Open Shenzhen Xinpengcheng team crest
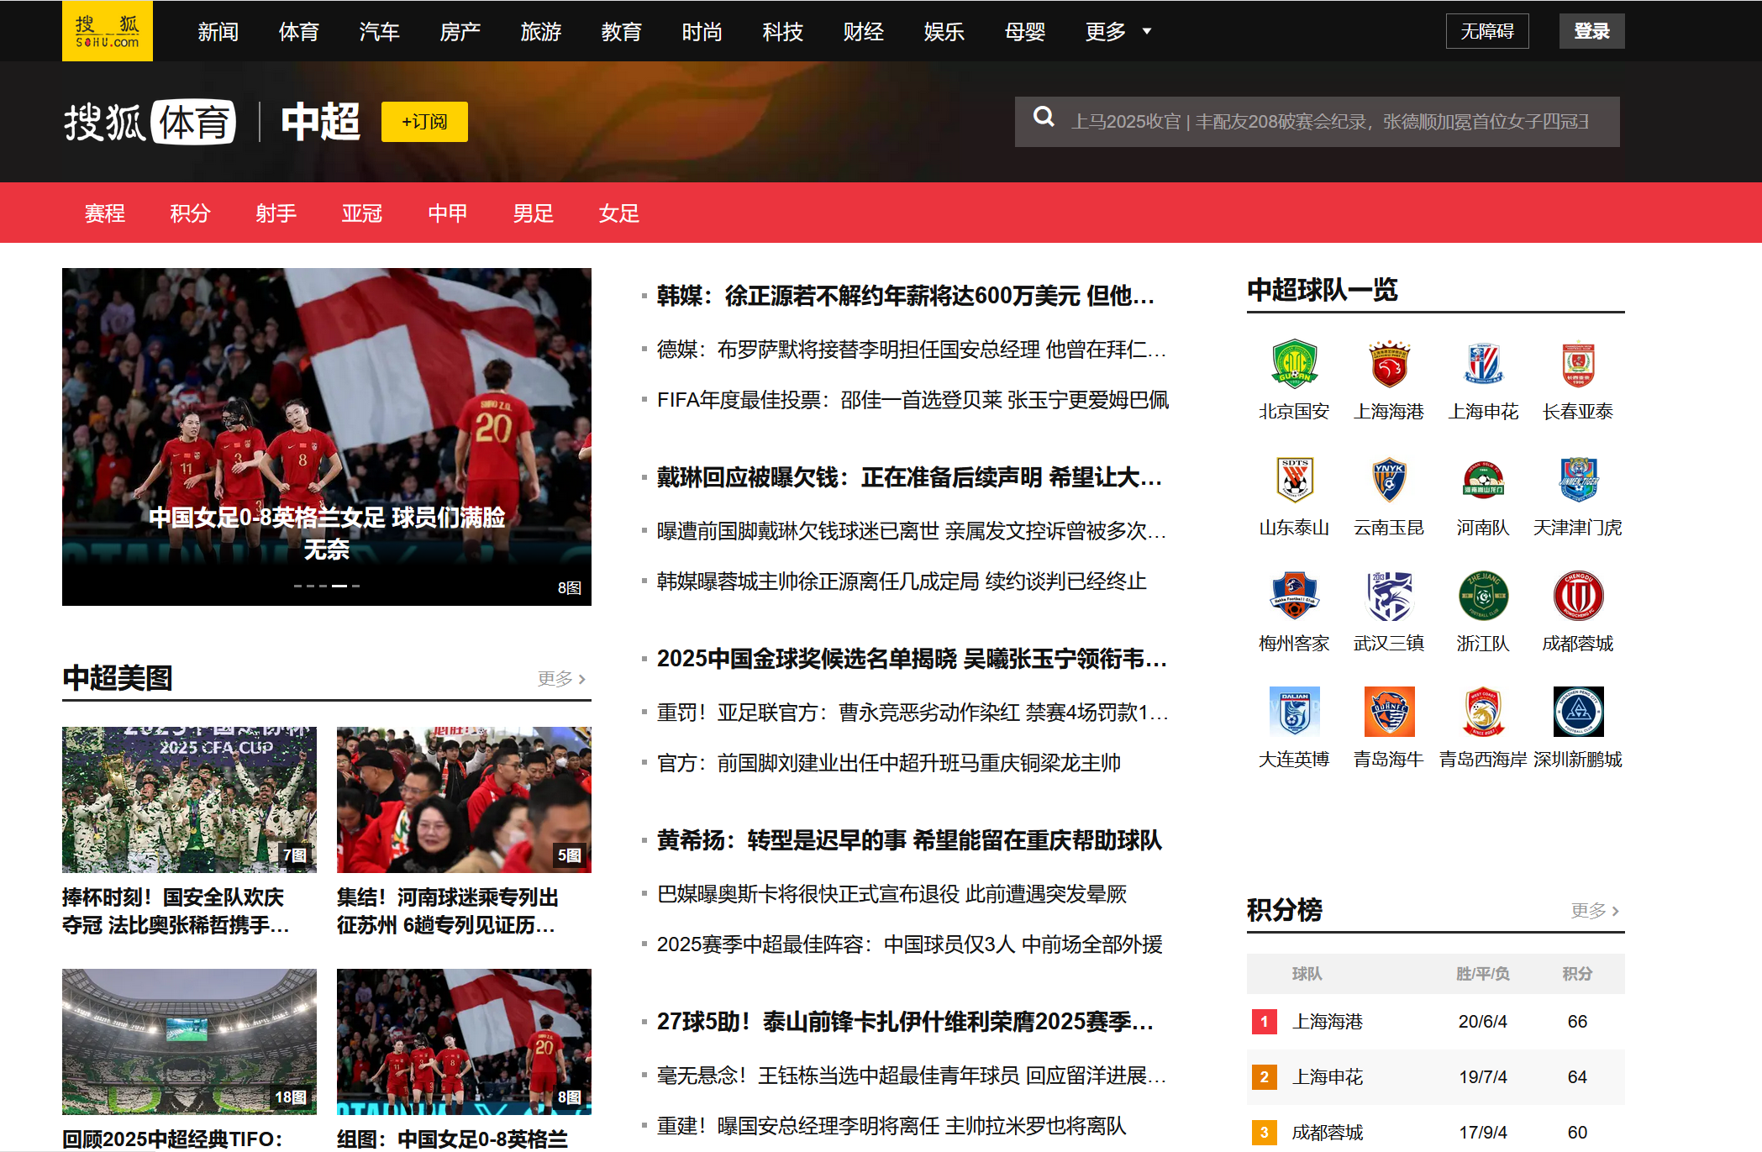The image size is (1762, 1152). coord(1577,713)
